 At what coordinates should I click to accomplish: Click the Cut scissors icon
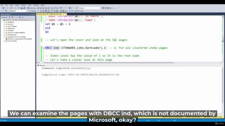click(52, 8)
